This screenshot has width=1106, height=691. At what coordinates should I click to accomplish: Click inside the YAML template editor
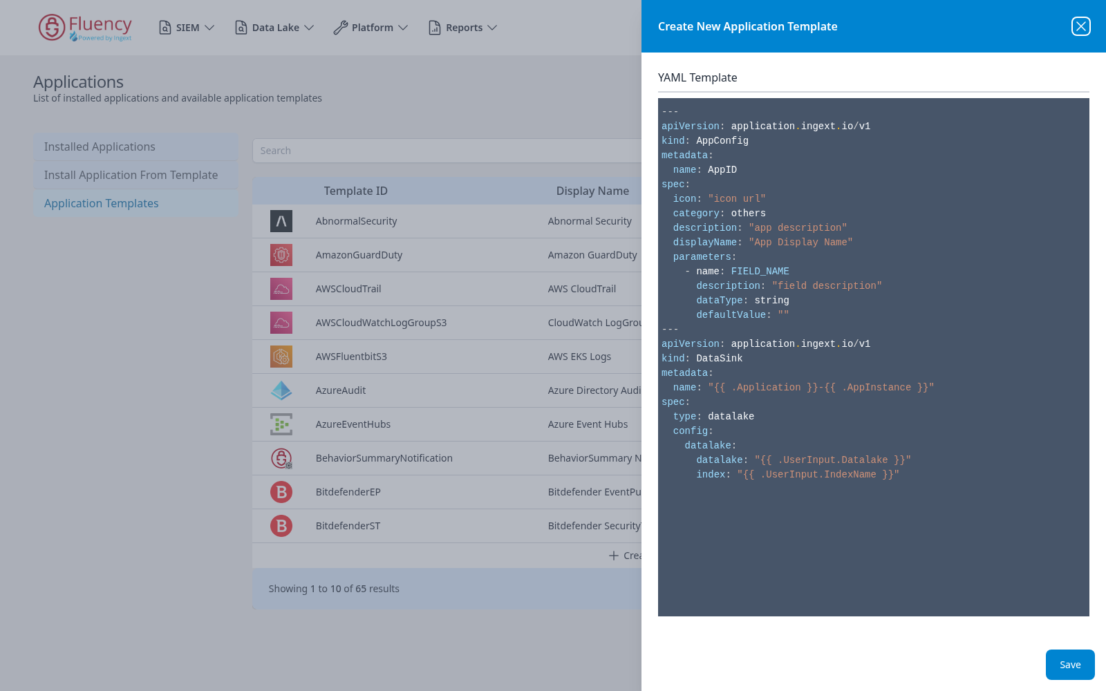(x=874, y=357)
